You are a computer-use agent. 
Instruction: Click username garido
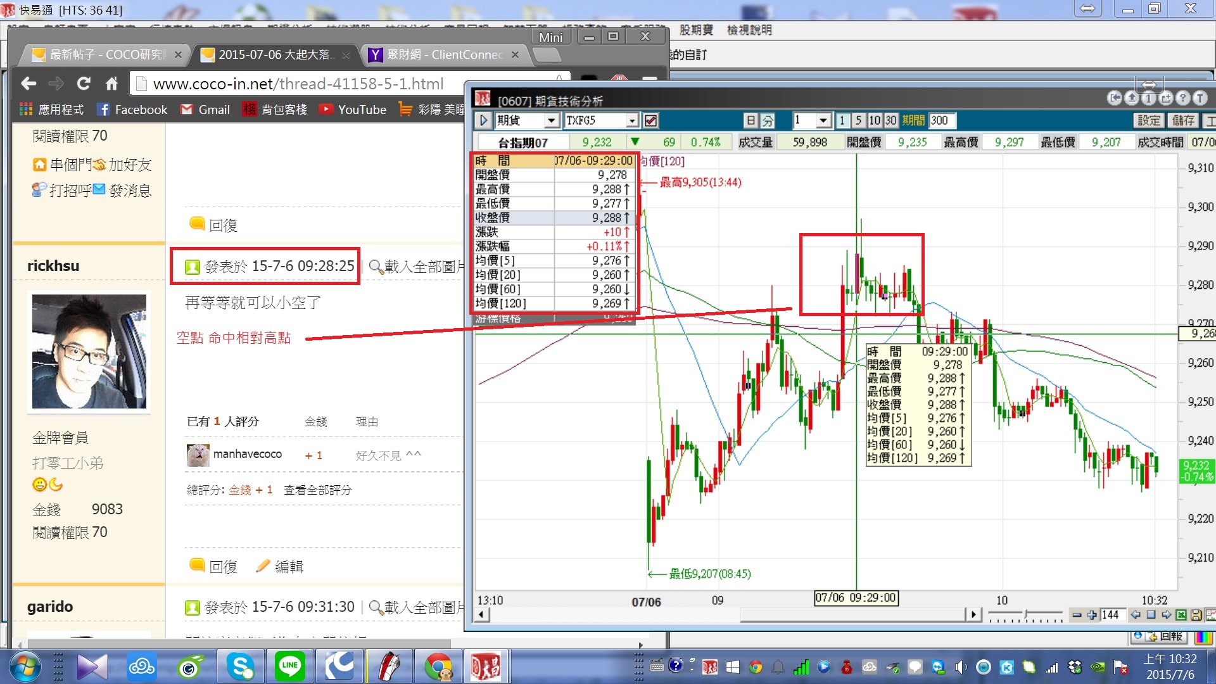tap(50, 607)
